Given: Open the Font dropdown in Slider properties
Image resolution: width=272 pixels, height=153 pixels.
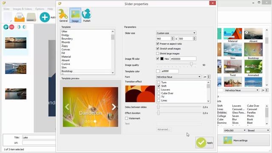Looking at the screenshot, I should pos(178,77).
